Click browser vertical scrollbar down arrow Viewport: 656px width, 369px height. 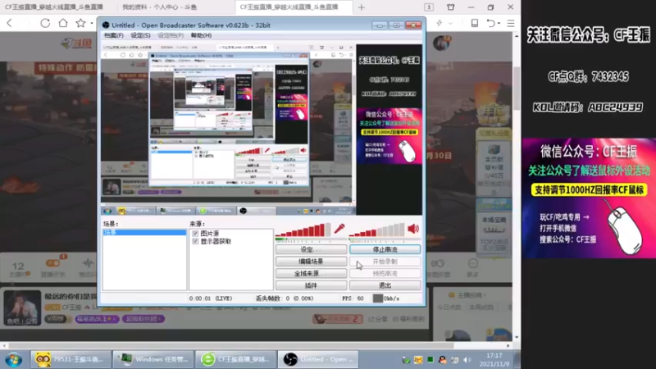click(x=517, y=337)
